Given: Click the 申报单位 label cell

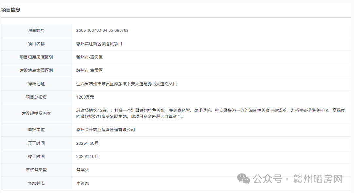Looking at the screenshot, I should click(x=36, y=130).
